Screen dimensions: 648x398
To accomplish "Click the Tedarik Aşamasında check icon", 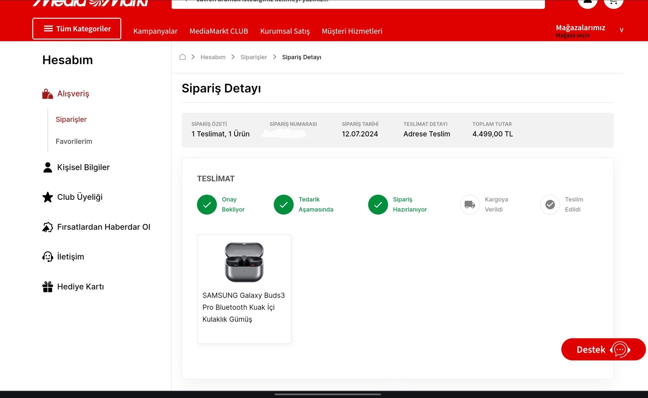I will click(x=284, y=205).
